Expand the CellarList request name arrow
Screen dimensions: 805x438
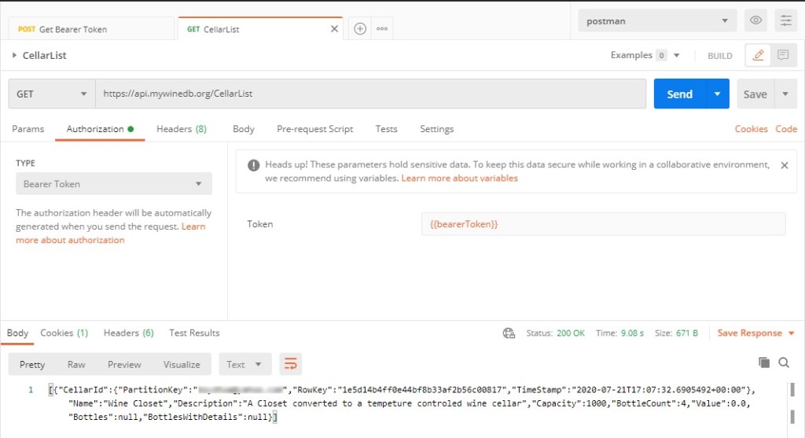(x=14, y=55)
